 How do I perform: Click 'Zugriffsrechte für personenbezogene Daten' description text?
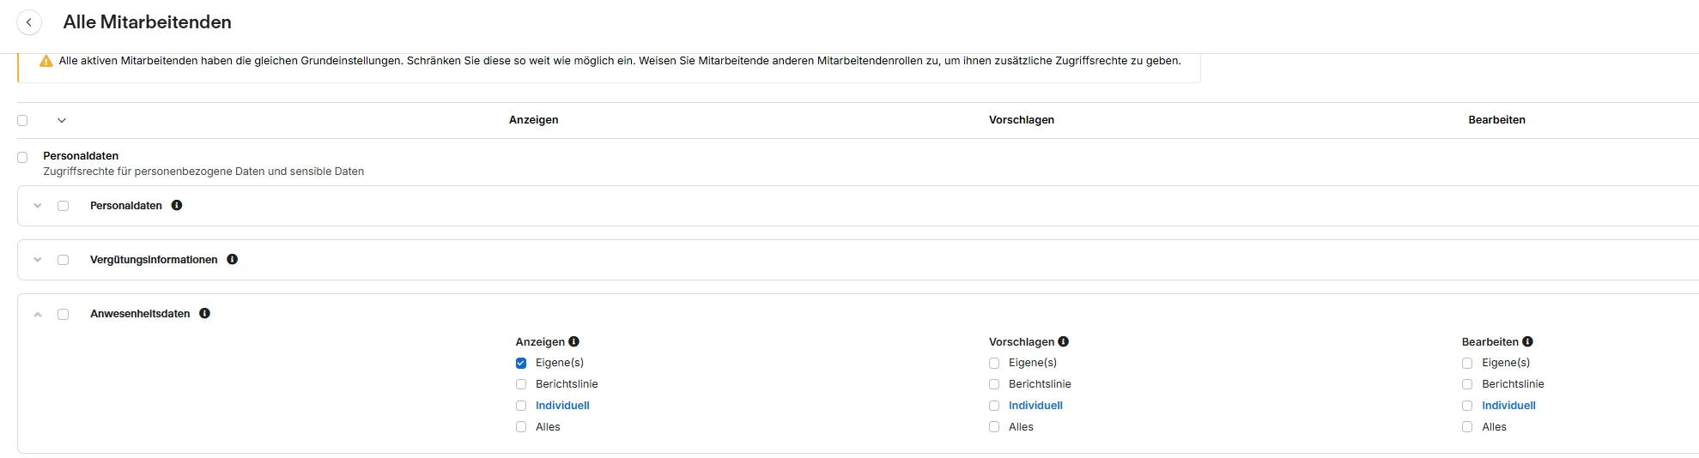[x=203, y=172]
